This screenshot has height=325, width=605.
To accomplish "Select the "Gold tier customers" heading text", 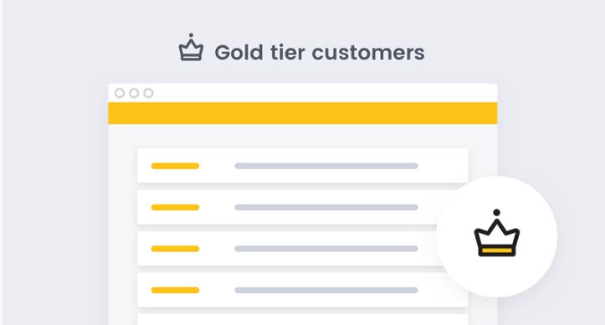I will tap(320, 53).
